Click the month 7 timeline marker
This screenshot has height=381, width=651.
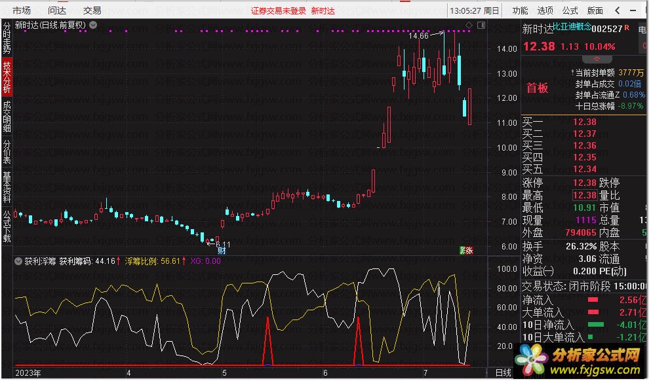[x=425, y=372]
